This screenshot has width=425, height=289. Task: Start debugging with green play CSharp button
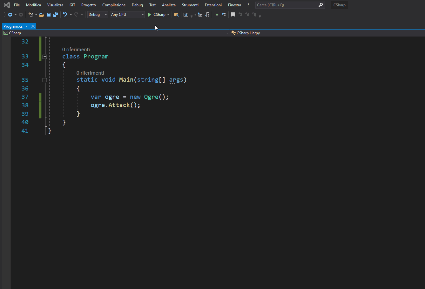pyautogui.click(x=157, y=15)
